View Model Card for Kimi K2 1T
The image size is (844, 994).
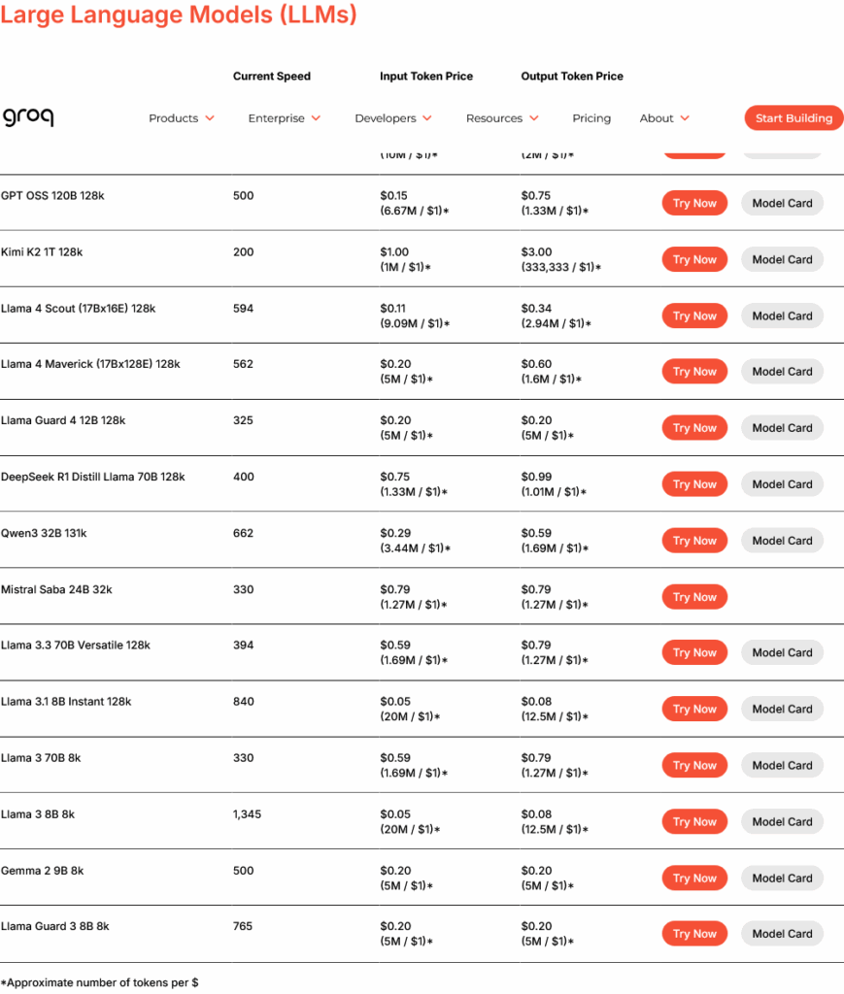782,260
